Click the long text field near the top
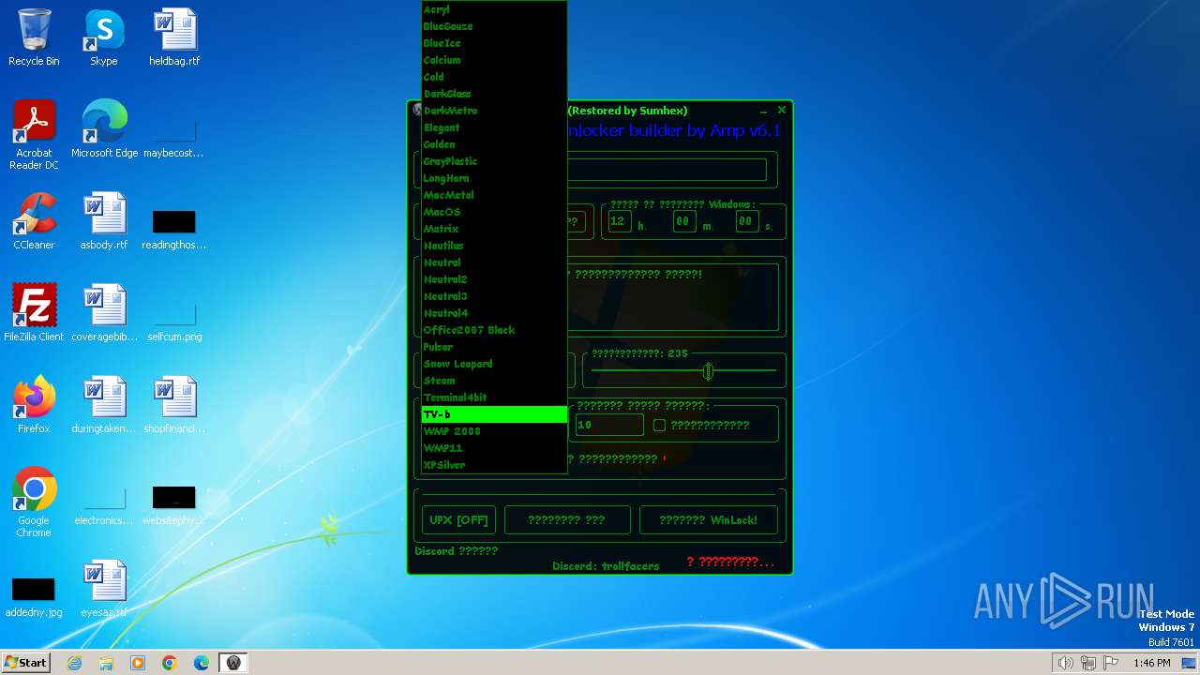The width and height of the screenshot is (1200, 675). [x=667, y=170]
